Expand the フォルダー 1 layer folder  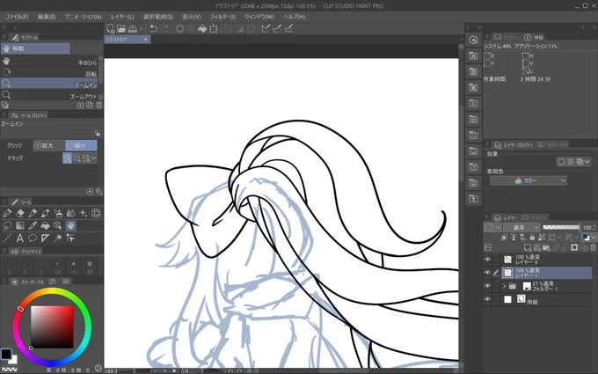[505, 286]
